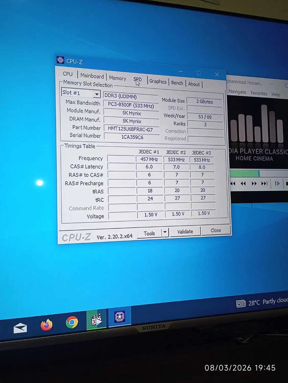288x383 pixels.
Task: Open Favorites menu in Media Player Classic
Action: [x=259, y=93]
